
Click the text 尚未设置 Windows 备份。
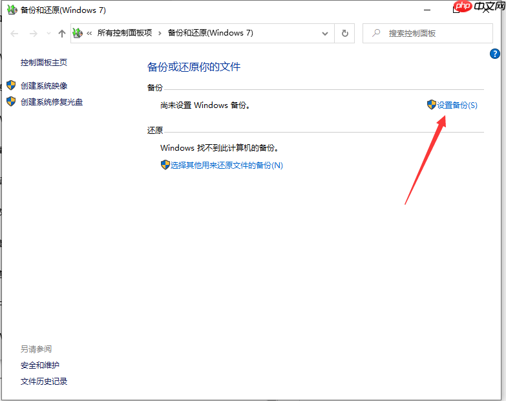click(206, 105)
